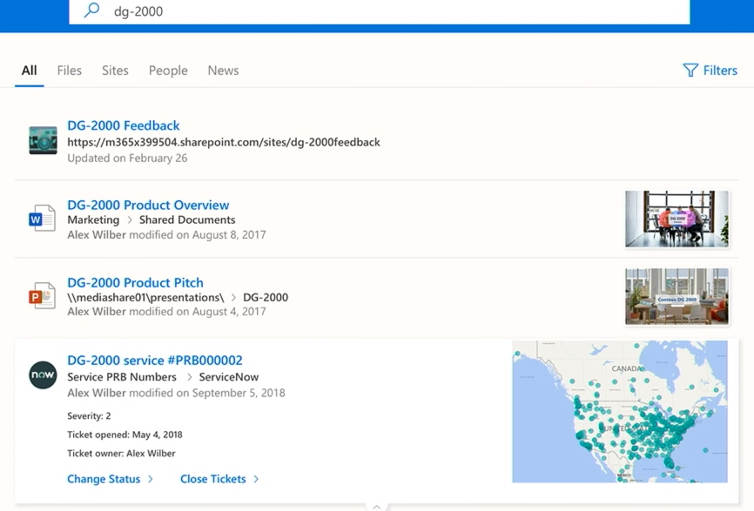Image resolution: width=754 pixels, height=511 pixels.
Task: Open DG-2000 service #PRB000002 ticket
Action: 154,360
